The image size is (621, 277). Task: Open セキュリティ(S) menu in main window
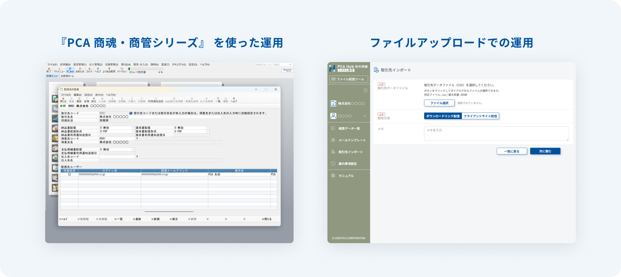click(179, 65)
